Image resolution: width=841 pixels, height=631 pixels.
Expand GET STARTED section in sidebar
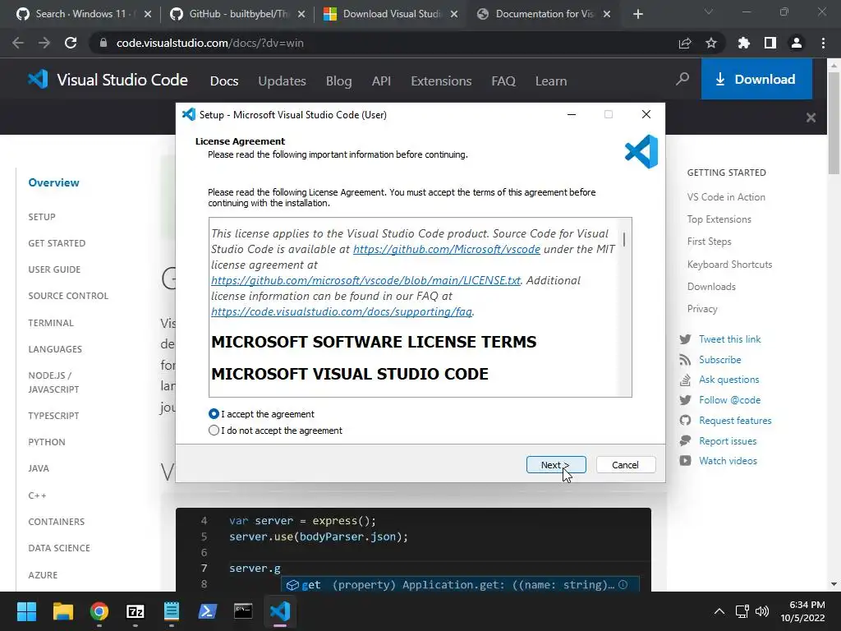pyautogui.click(x=57, y=243)
